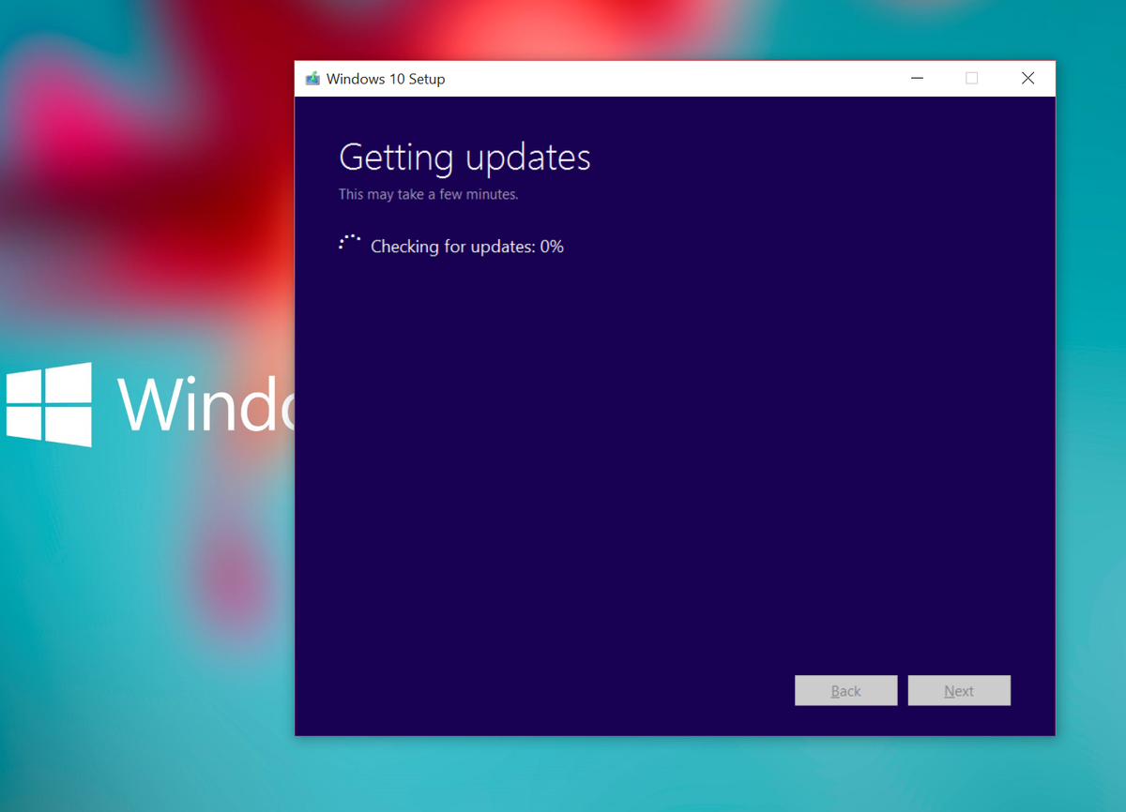
Task: Click the Next button
Action: (959, 691)
